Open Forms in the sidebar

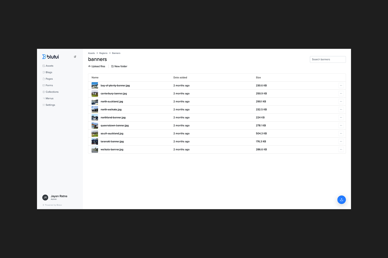[48, 85]
